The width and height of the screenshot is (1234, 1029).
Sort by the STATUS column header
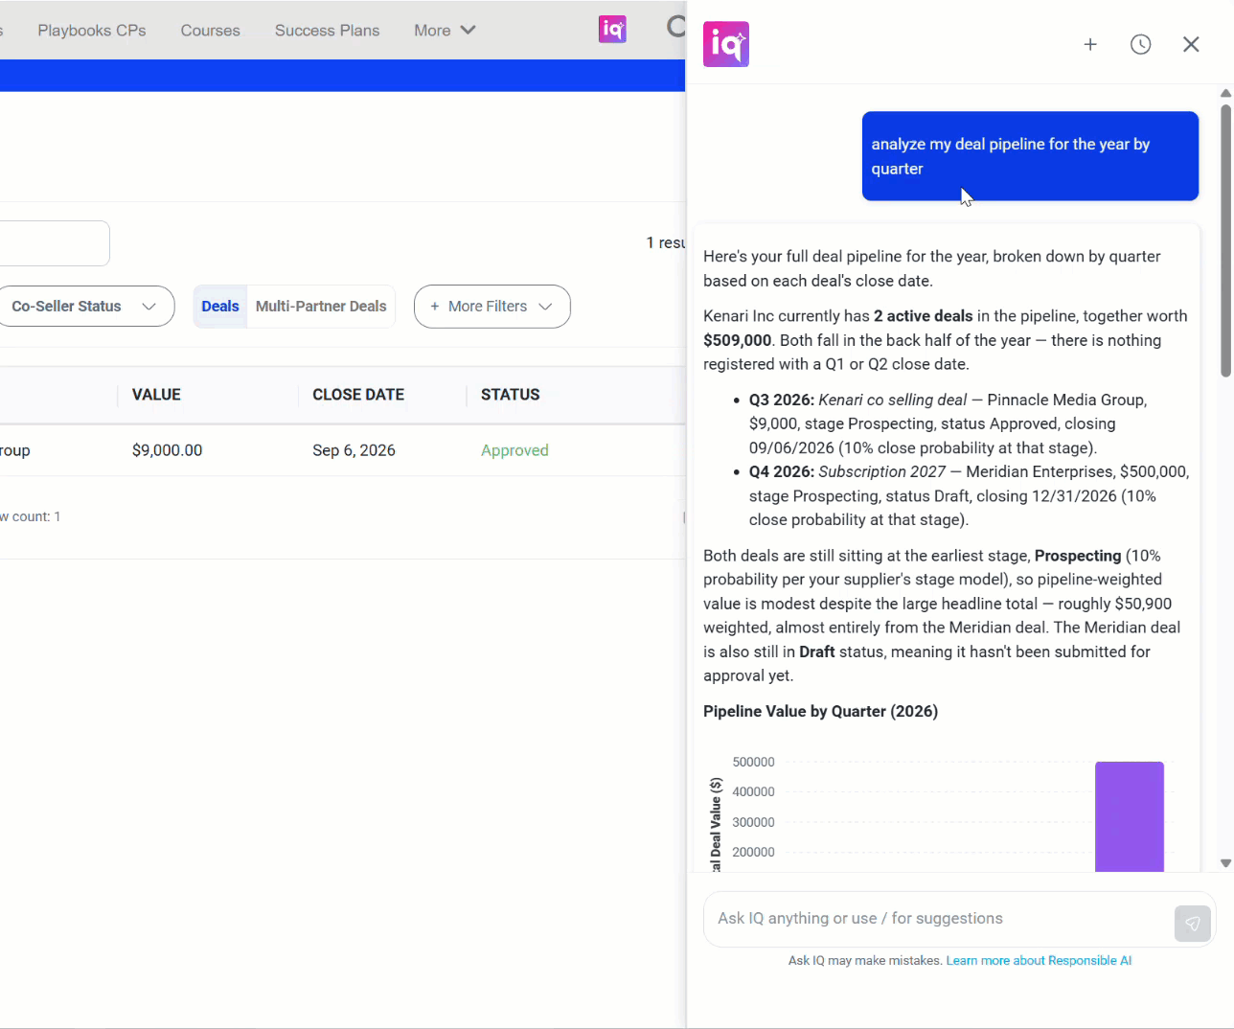(511, 395)
